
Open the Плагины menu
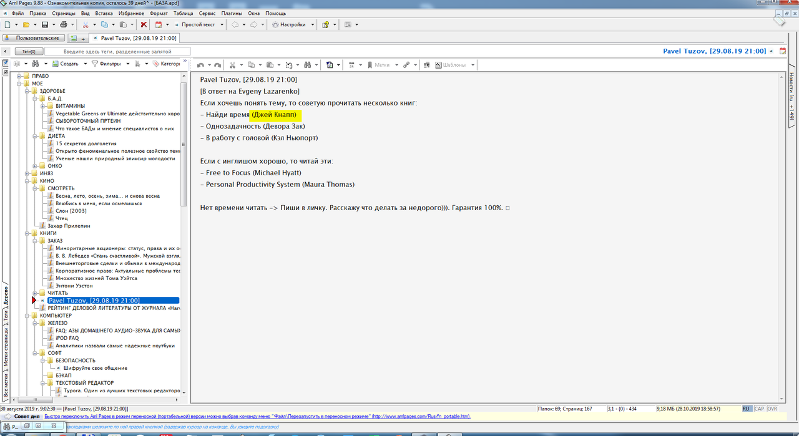[x=232, y=13]
